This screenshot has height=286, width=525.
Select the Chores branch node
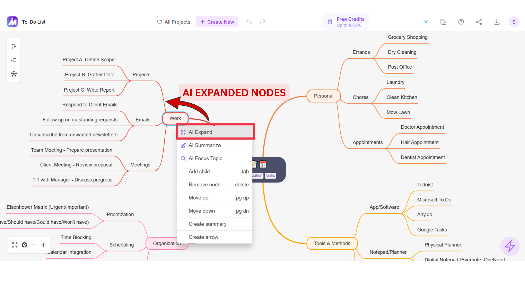pyautogui.click(x=361, y=97)
